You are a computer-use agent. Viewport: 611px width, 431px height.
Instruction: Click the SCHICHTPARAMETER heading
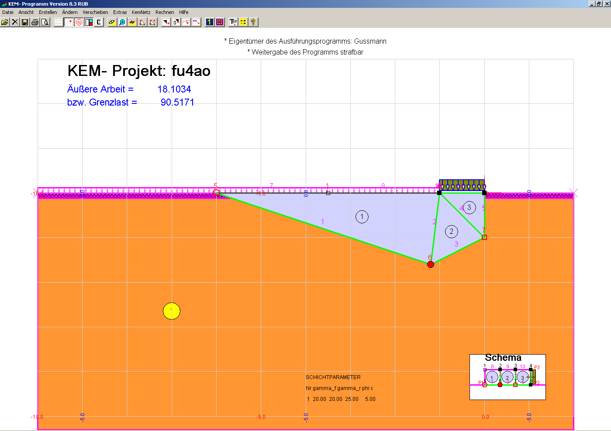pyautogui.click(x=333, y=377)
